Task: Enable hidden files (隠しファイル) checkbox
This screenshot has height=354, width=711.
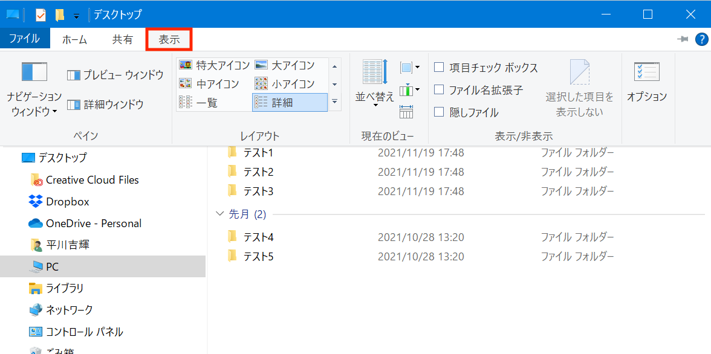Action: (440, 112)
